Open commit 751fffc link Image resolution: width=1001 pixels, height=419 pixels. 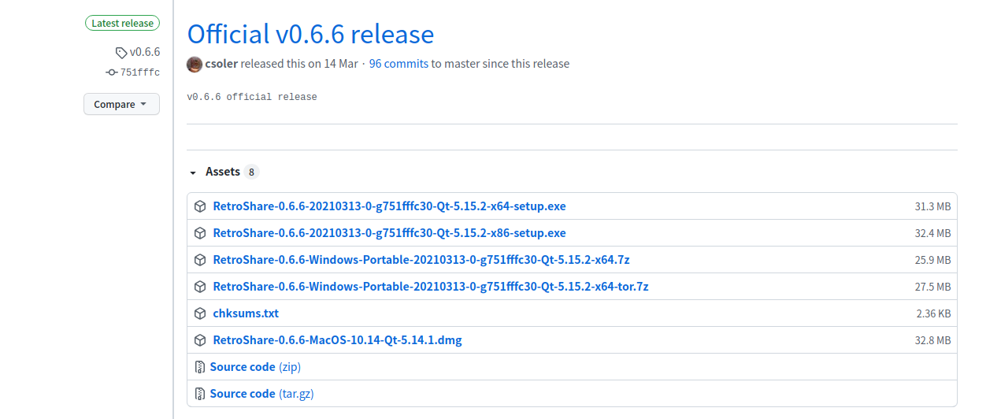(x=139, y=72)
